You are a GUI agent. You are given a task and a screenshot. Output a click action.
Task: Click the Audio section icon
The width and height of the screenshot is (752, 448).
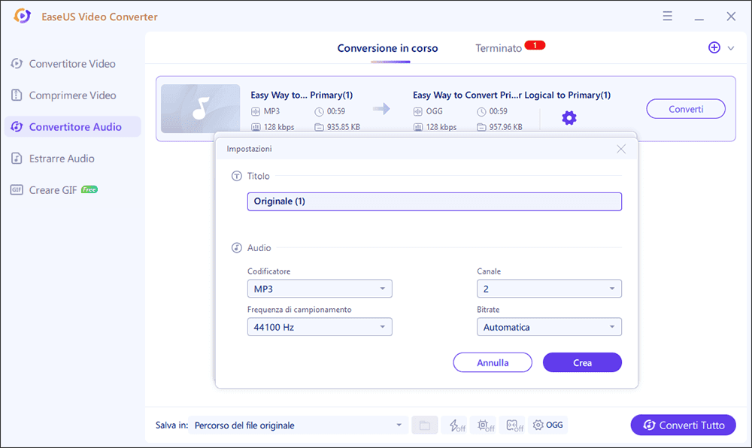[236, 248]
